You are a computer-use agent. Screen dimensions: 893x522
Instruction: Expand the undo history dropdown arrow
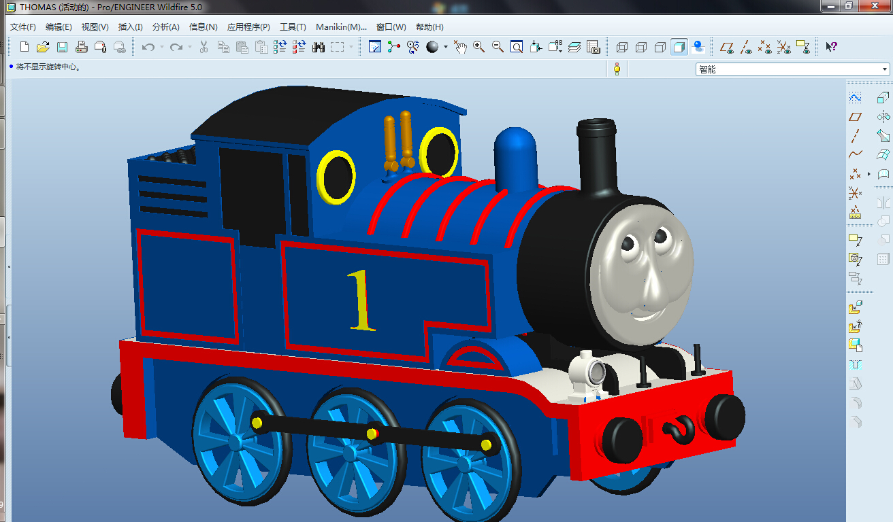pyautogui.click(x=161, y=47)
